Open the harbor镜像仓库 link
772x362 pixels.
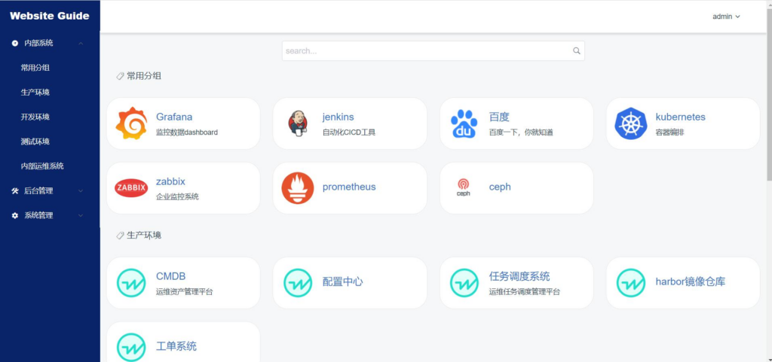click(x=691, y=282)
